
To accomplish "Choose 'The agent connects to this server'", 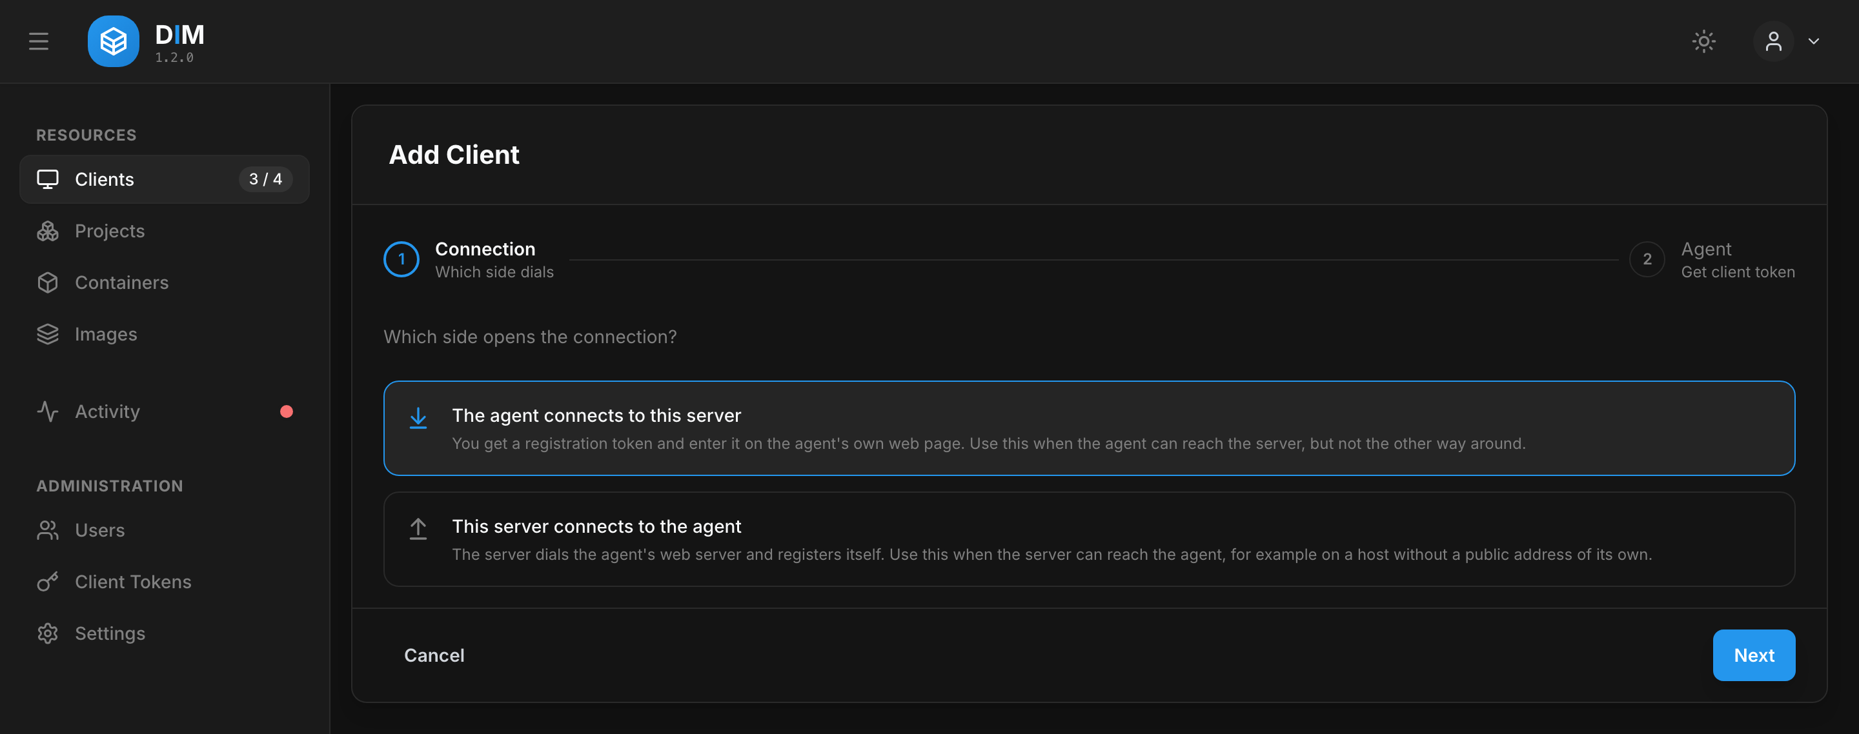I will (x=1089, y=428).
